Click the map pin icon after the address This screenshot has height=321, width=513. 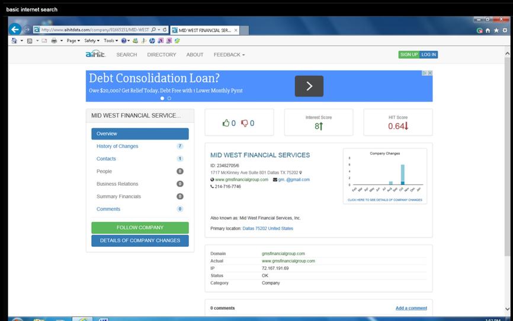click(301, 173)
